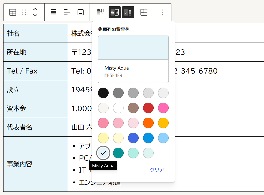Select the light yellow swatch starting row four
Image resolution: width=264 pixels, height=195 pixels.
pyautogui.click(x=103, y=138)
